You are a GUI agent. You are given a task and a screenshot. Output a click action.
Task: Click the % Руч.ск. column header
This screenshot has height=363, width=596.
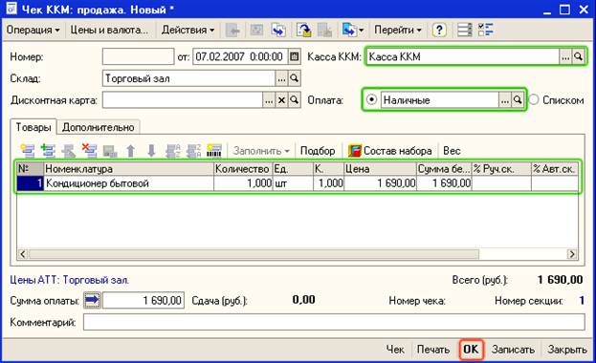pos(501,168)
